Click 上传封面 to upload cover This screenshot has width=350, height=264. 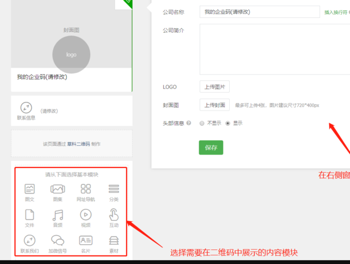coord(215,105)
